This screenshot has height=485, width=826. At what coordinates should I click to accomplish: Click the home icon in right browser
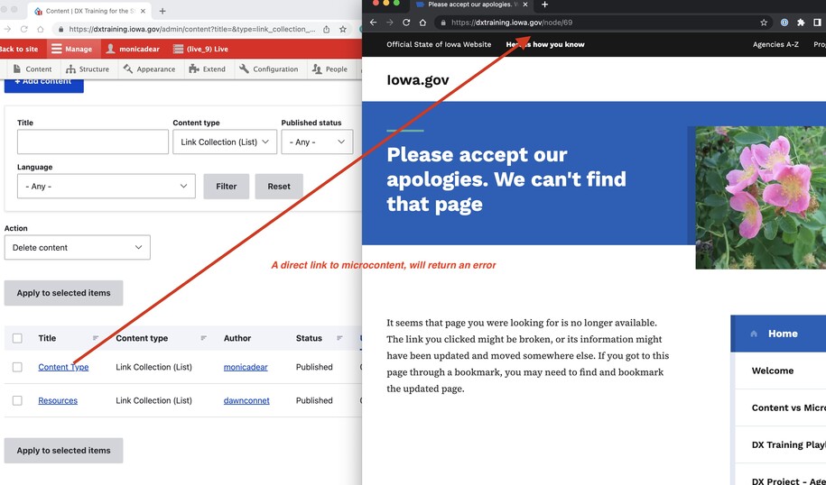(x=422, y=23)
